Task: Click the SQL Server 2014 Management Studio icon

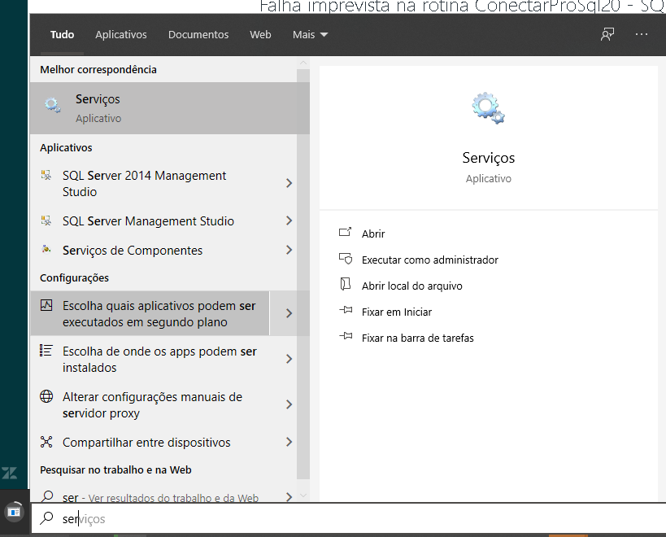Action: tap(46, 175)
